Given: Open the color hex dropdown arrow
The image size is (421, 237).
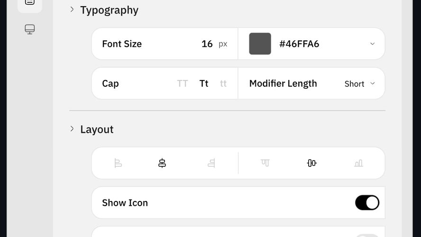Looking at the screenshot, I should pyautogui.click(x=372, y=44).
